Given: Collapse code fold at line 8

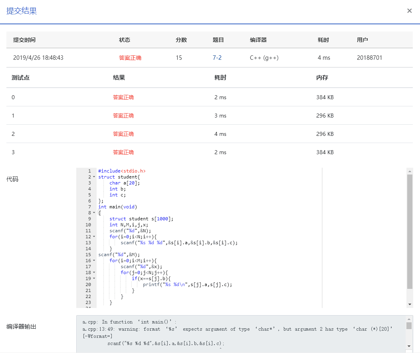Looking at the screenshot, I should coord(94,213).
